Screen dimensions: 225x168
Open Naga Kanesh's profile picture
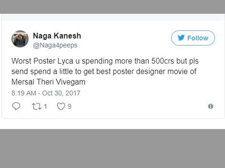20,39
